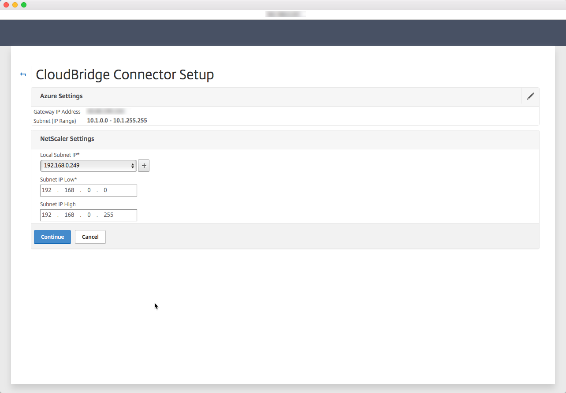Click the Continue button

pos(52,237)
